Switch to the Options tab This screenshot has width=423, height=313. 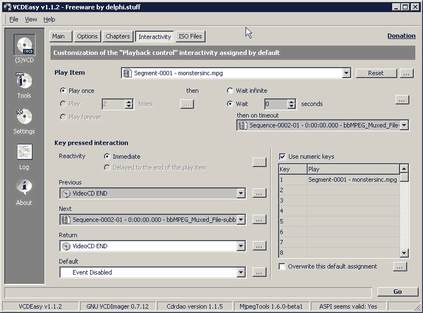point(87,36)
